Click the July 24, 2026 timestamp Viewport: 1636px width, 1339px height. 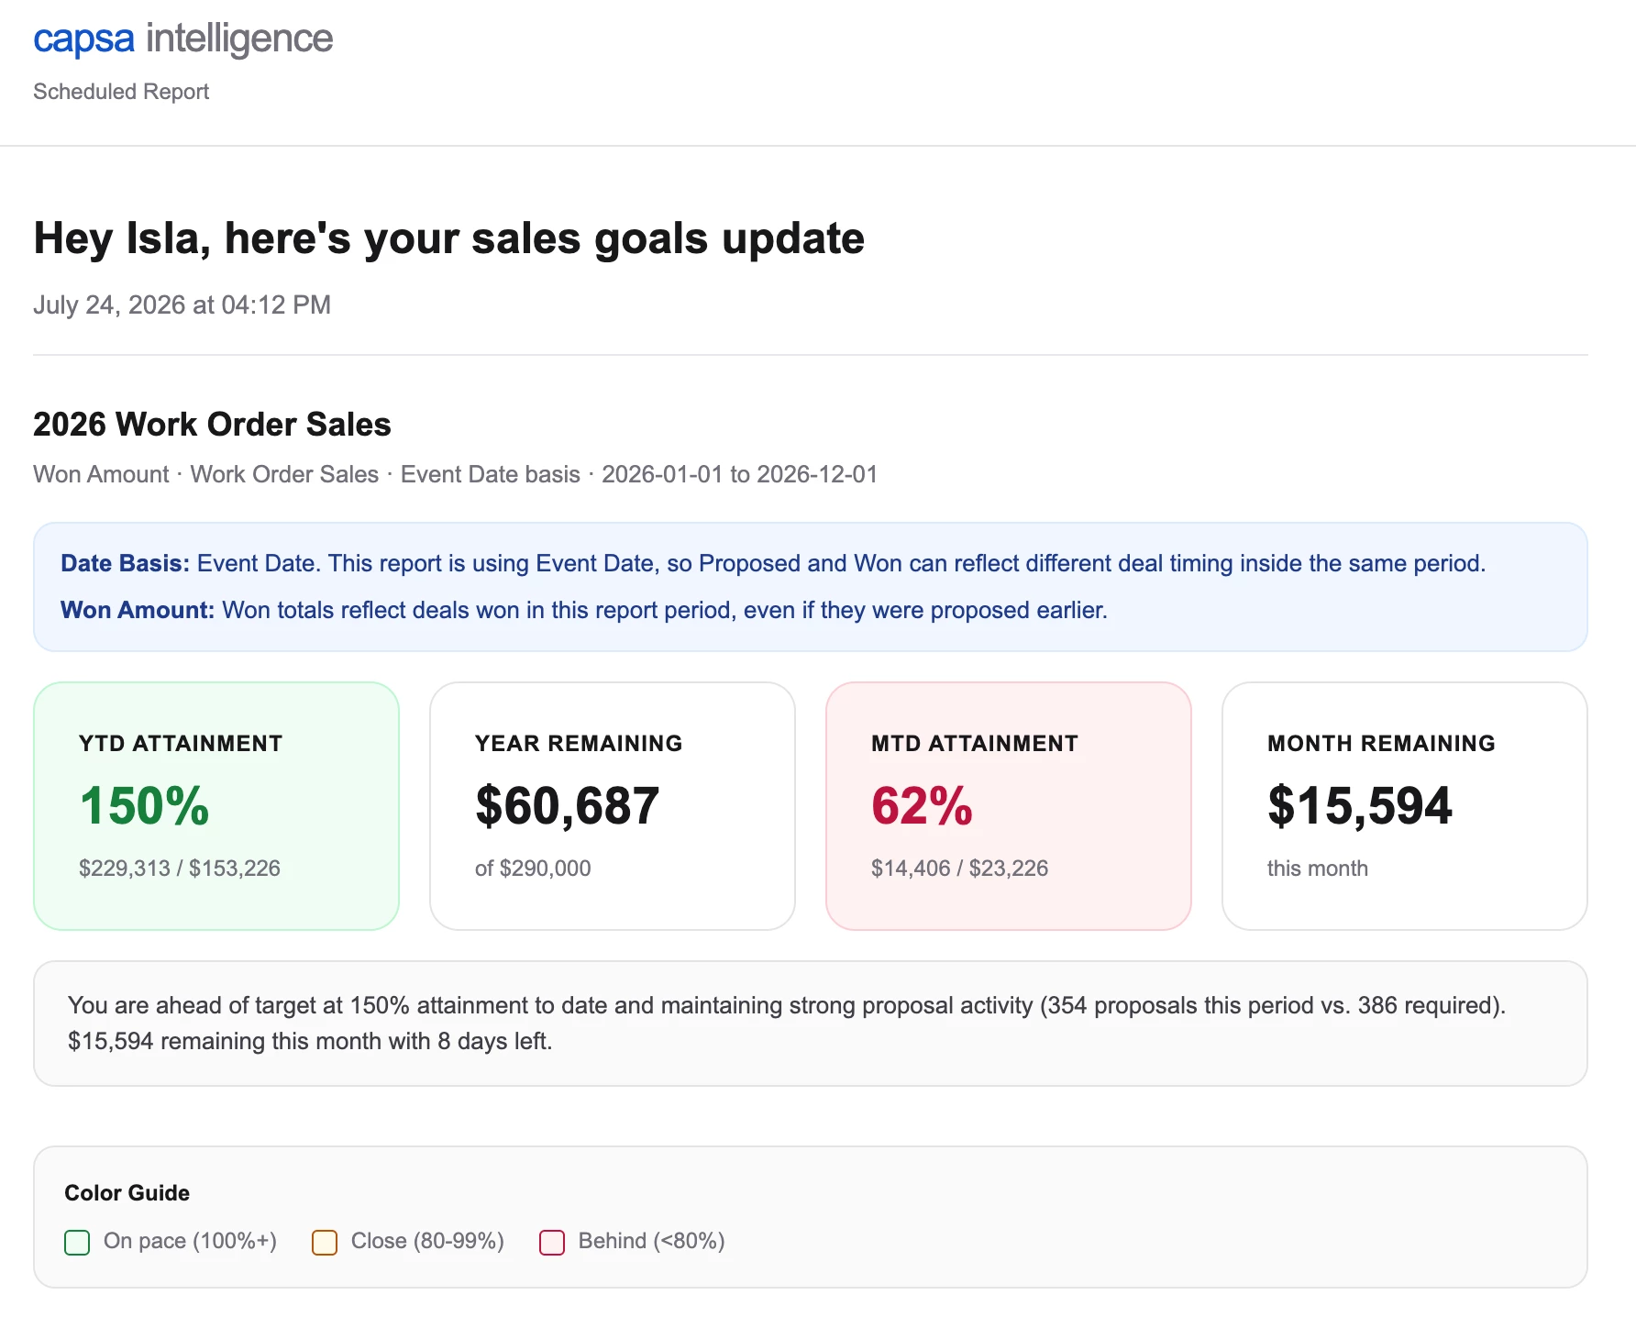182,304
